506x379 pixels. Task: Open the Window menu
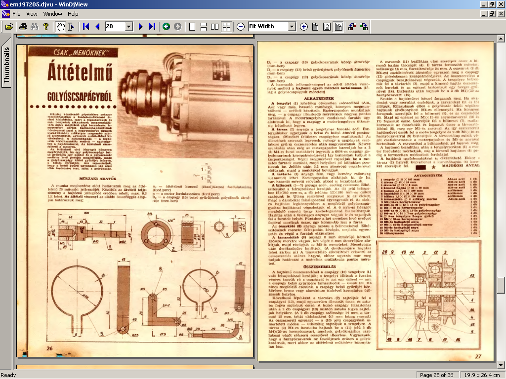coord(52,14)
